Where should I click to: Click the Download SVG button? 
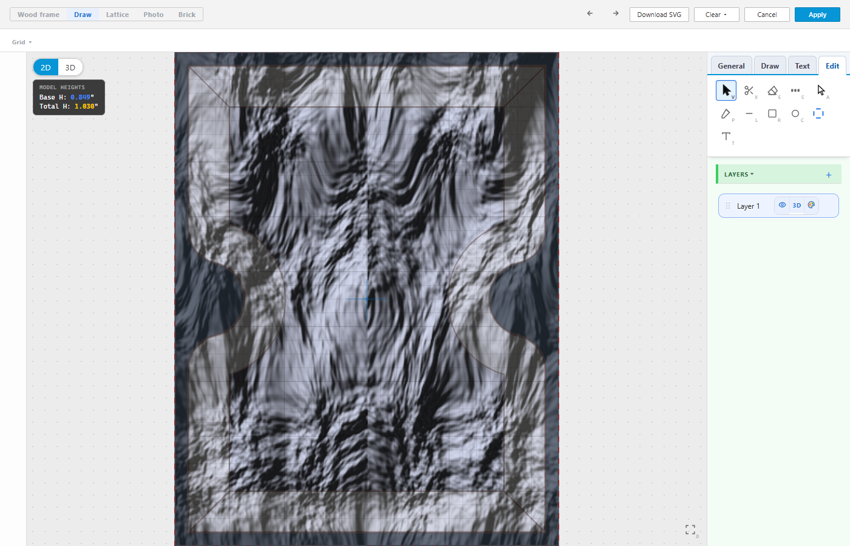pos(659,15)
